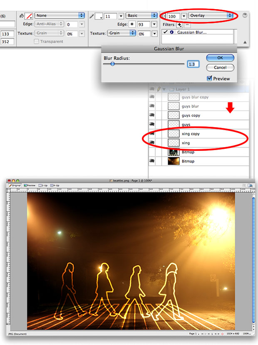This screenshot has width=258, height=345.
Task: Hide the guys copy layer
Action: pyautogui.click(x=152, y=115)
